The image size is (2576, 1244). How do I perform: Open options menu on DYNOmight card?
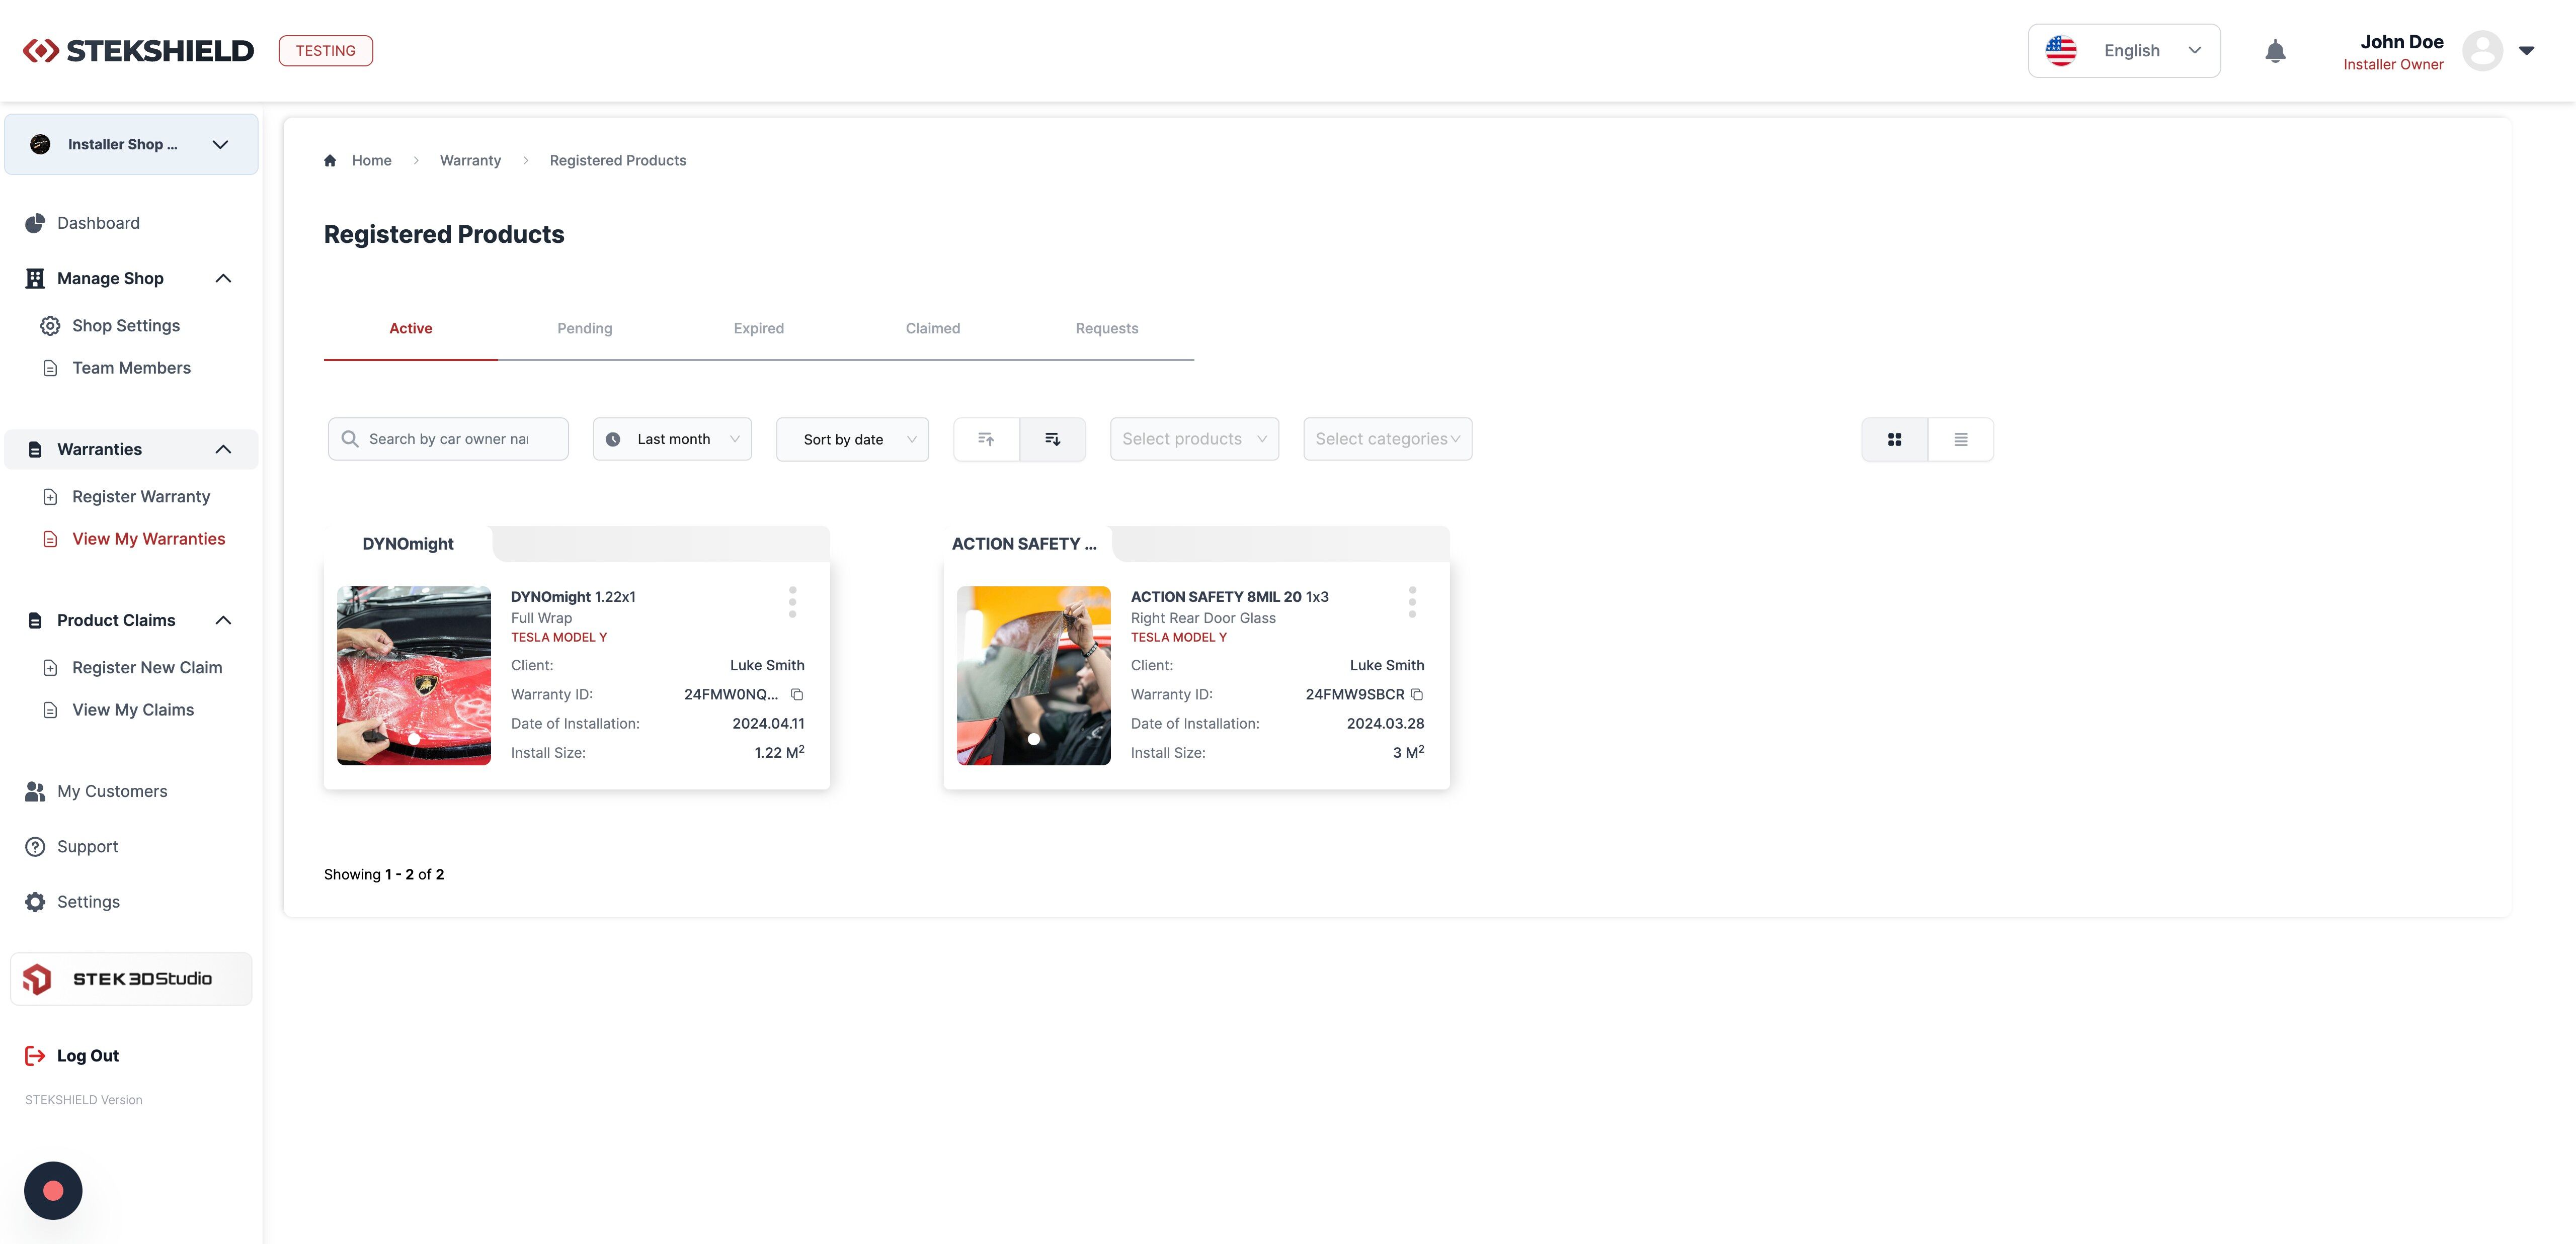point(793,601)
